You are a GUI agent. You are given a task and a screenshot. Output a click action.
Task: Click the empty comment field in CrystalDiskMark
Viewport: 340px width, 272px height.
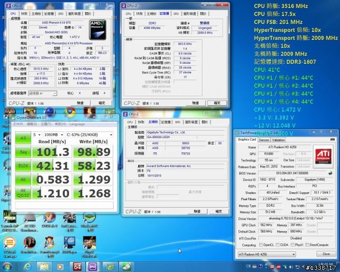point(64,205)
